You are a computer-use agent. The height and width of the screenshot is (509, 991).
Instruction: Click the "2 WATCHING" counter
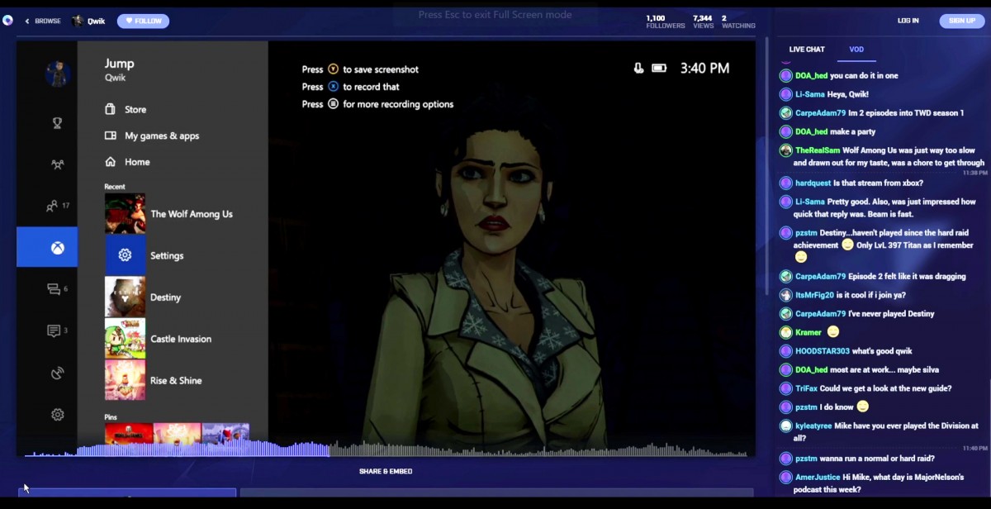pyautogui.click(x=738, y=21)
